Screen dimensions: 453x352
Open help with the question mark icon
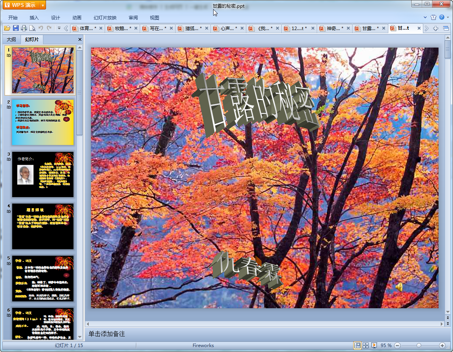[442, 18]
